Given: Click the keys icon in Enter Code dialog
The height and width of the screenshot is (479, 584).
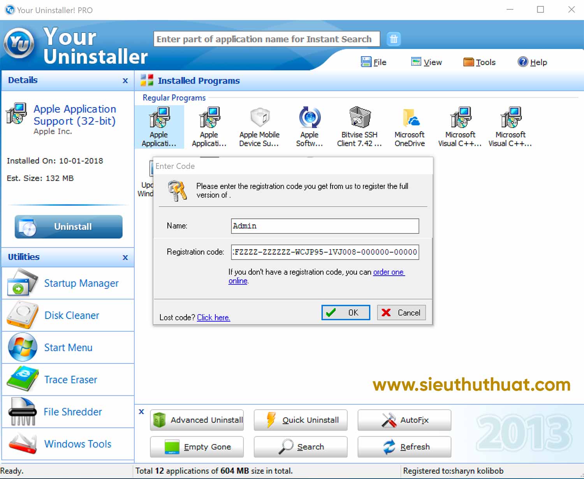Looking at the screenshot, I should (177, 190).
